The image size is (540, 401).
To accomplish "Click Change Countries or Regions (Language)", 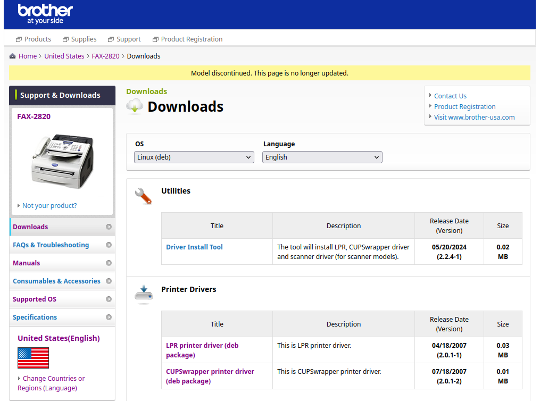I will pyautogui.click(x=51, y=383).
